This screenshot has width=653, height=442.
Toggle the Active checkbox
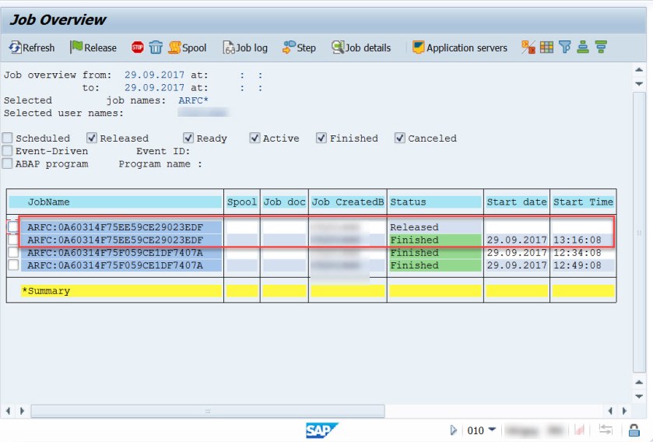click(255, 138)
